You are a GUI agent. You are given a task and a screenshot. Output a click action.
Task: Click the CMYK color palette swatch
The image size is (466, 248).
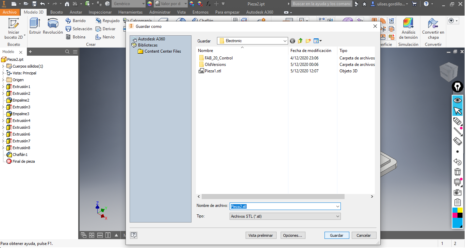457,213
